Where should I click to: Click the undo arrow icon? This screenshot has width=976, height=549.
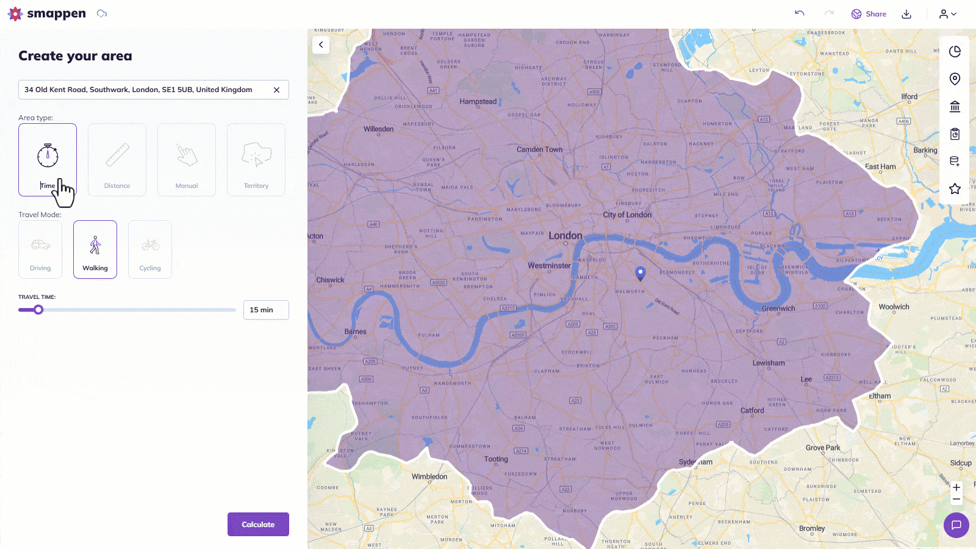[799, 13]
